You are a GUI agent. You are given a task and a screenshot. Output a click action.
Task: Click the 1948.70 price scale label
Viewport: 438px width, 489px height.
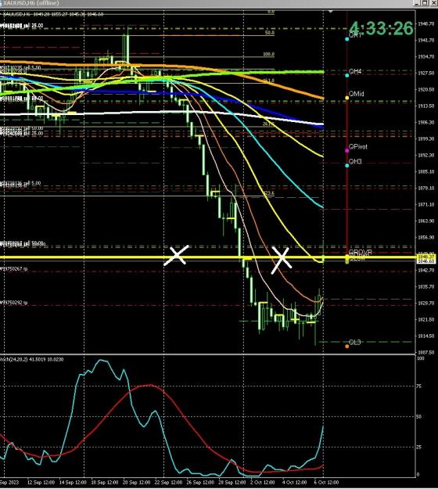pyautogui.click(x=426, y=23)
